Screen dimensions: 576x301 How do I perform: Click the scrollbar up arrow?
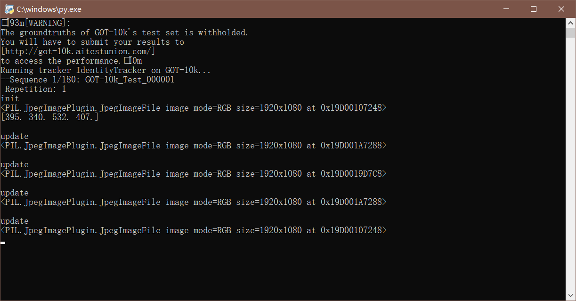pos(570,23)
